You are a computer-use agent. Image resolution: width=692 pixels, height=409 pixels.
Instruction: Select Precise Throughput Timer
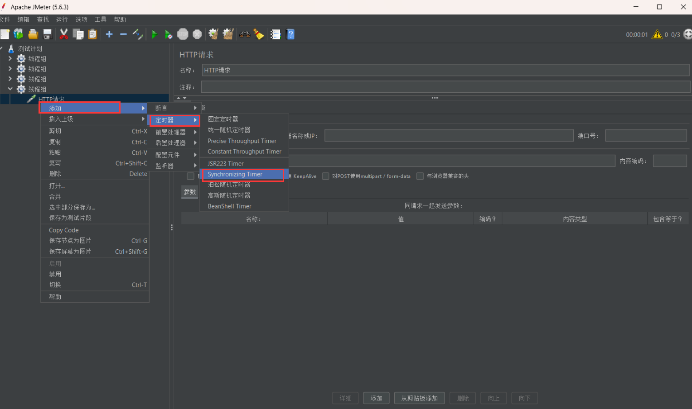(244, 141)
